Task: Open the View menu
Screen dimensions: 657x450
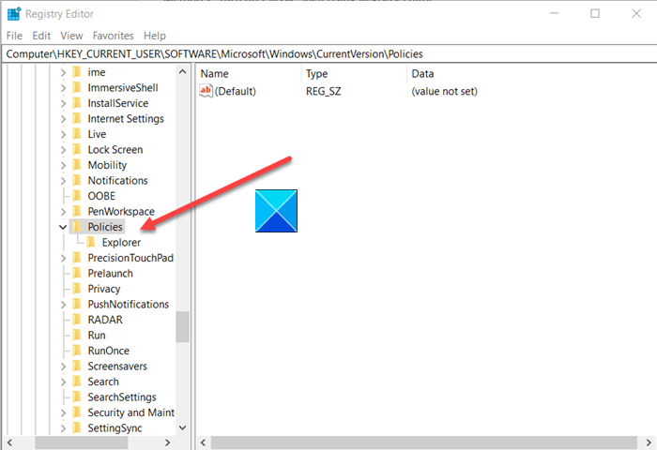Action: pyautogui.click(x=71, y=36)
